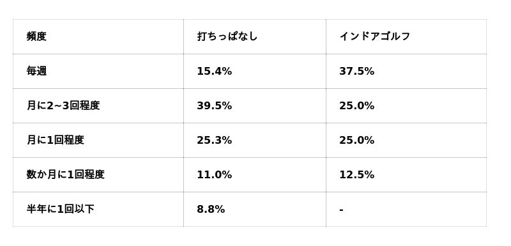Click the percent sign after 37.5

pyautogui.click(x=370, y=71)
